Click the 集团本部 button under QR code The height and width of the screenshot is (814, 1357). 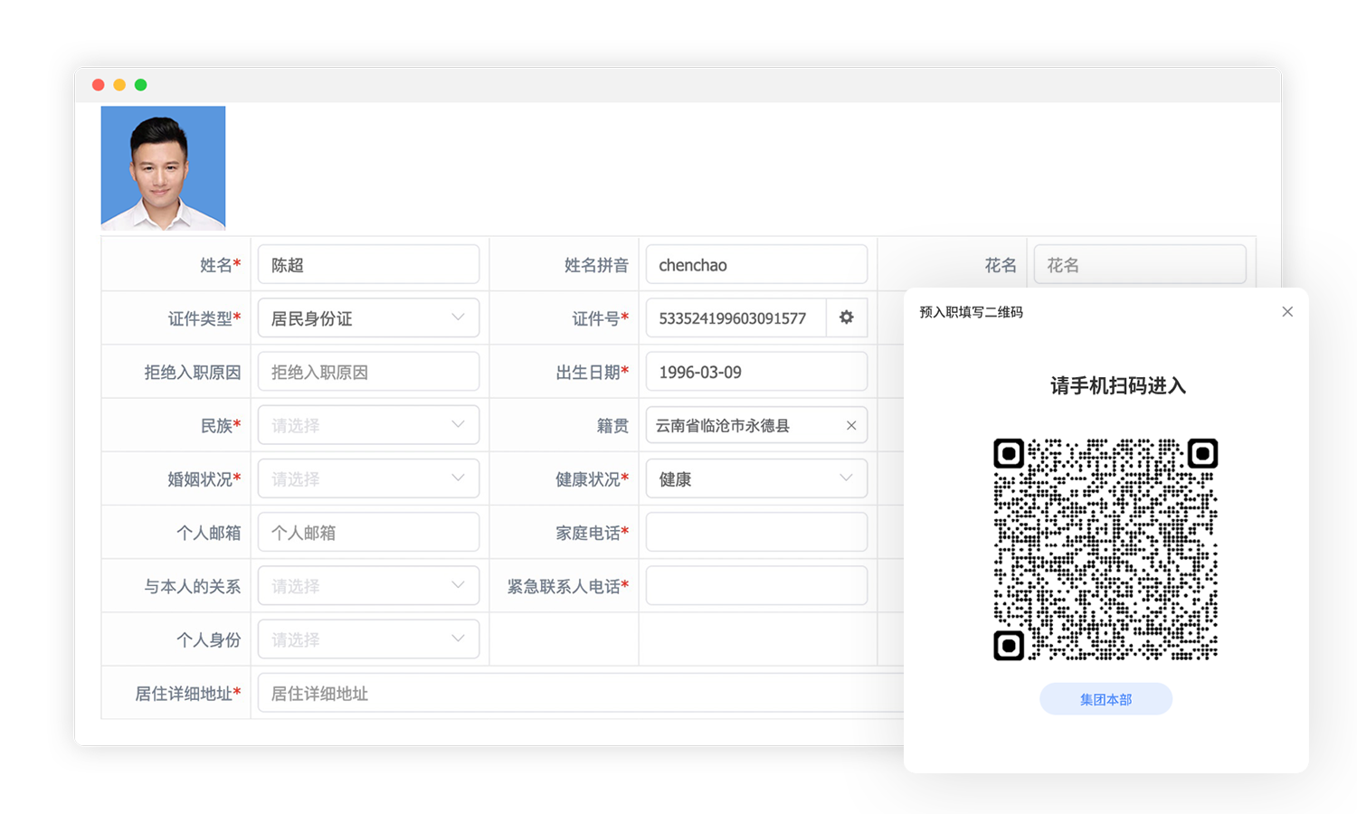[1106, 699]
